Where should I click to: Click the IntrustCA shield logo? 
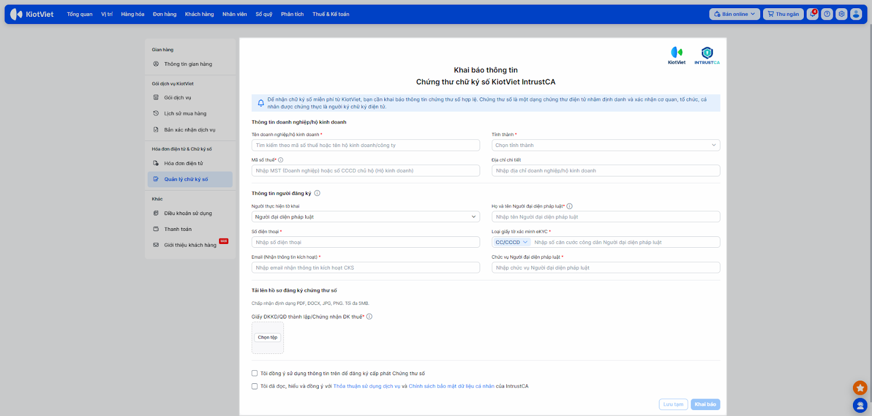point(707,56)
